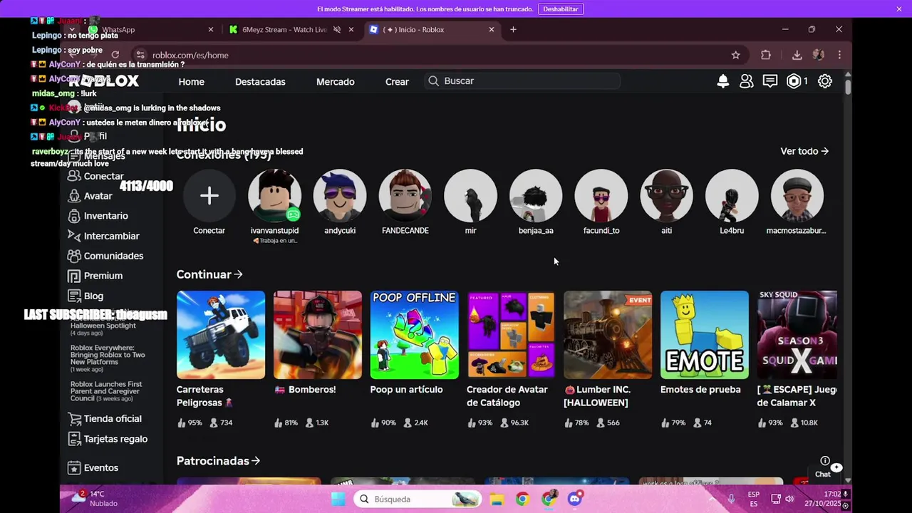Open File Explorer from taskbar
Image resolution: width=912 pixels, height=513 pixels.
(497, 499)
